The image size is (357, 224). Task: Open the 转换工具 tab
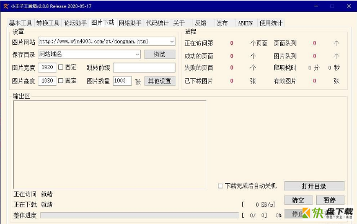[48, 23]
